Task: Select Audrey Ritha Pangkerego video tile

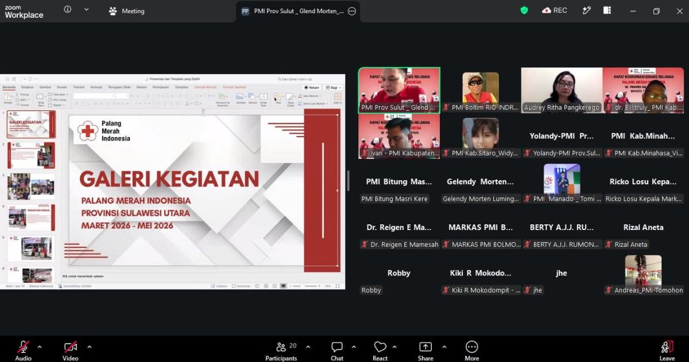Action: coord(562,90)
